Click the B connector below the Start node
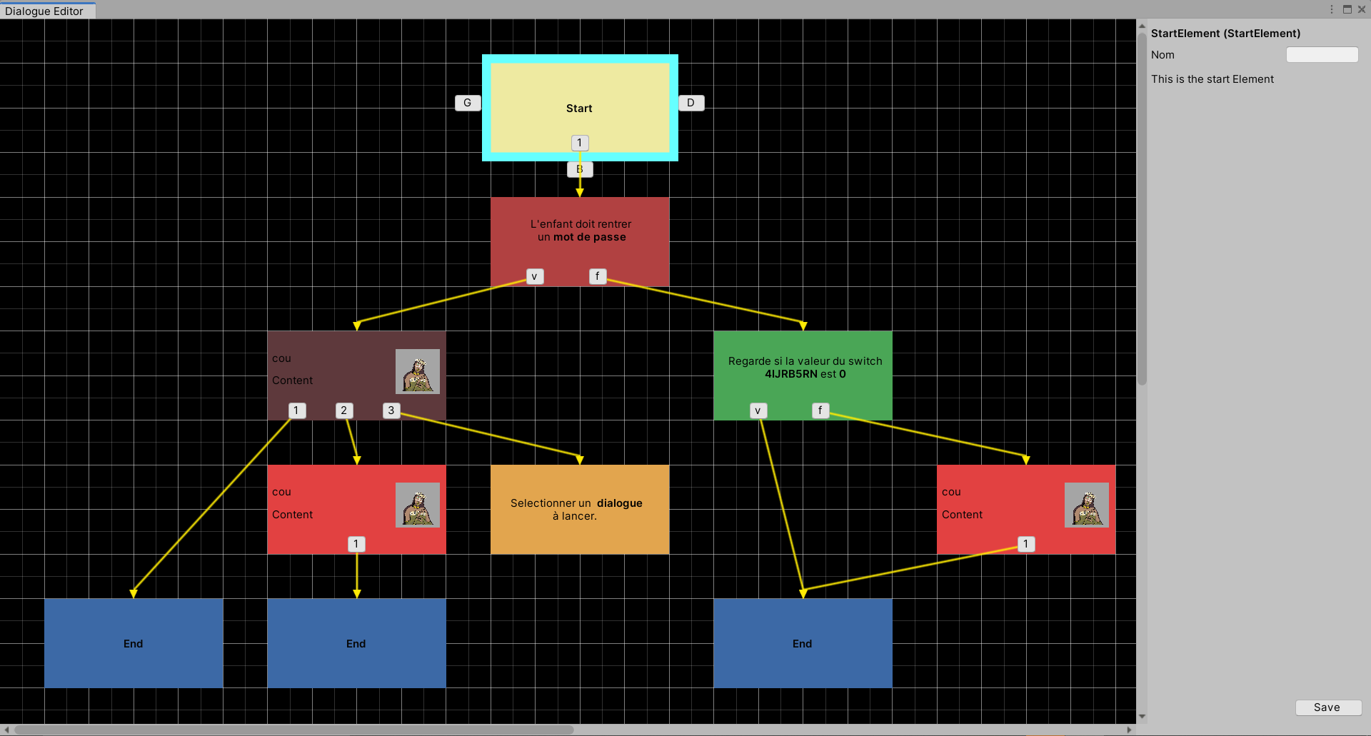The width and height of the screenshot is (1371, 736). 580,169
